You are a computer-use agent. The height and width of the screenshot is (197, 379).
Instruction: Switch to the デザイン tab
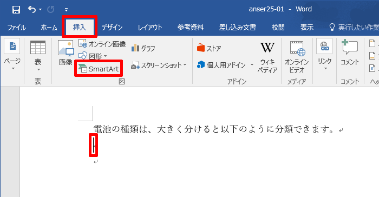[x=112, y=27]
